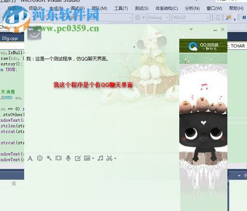Open the 调试(D) menu in Visual Studio
The width and height of the screenshot is (247, 211).
[x=78, y=8]
